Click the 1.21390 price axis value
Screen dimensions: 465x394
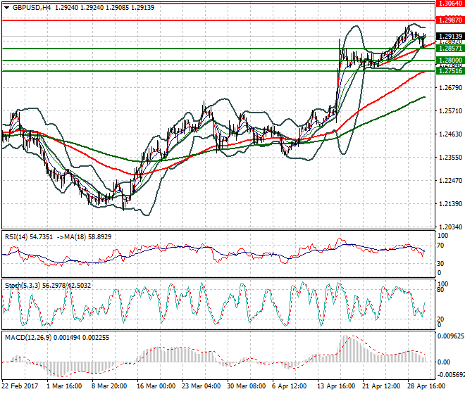(450, 203)
